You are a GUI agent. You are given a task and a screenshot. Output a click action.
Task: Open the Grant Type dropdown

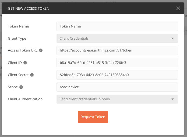117,38
